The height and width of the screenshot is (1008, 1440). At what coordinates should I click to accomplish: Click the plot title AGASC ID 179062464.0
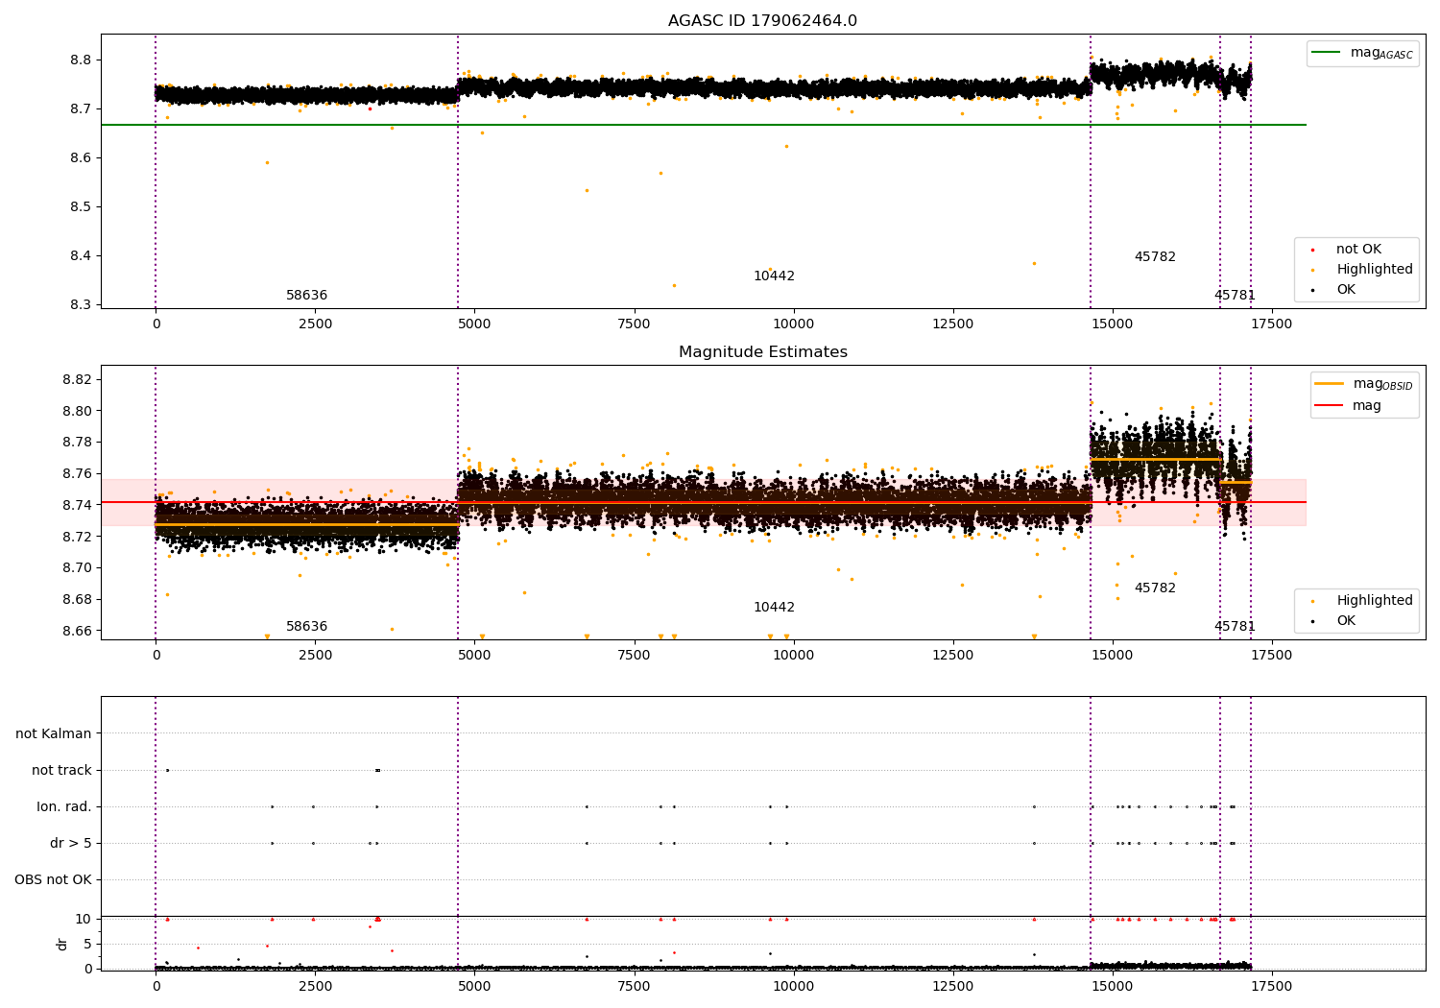(762, 21)
